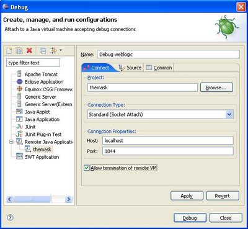Click the Remote Java Application icon
248x229 pixels.
[x=19, y=141]
